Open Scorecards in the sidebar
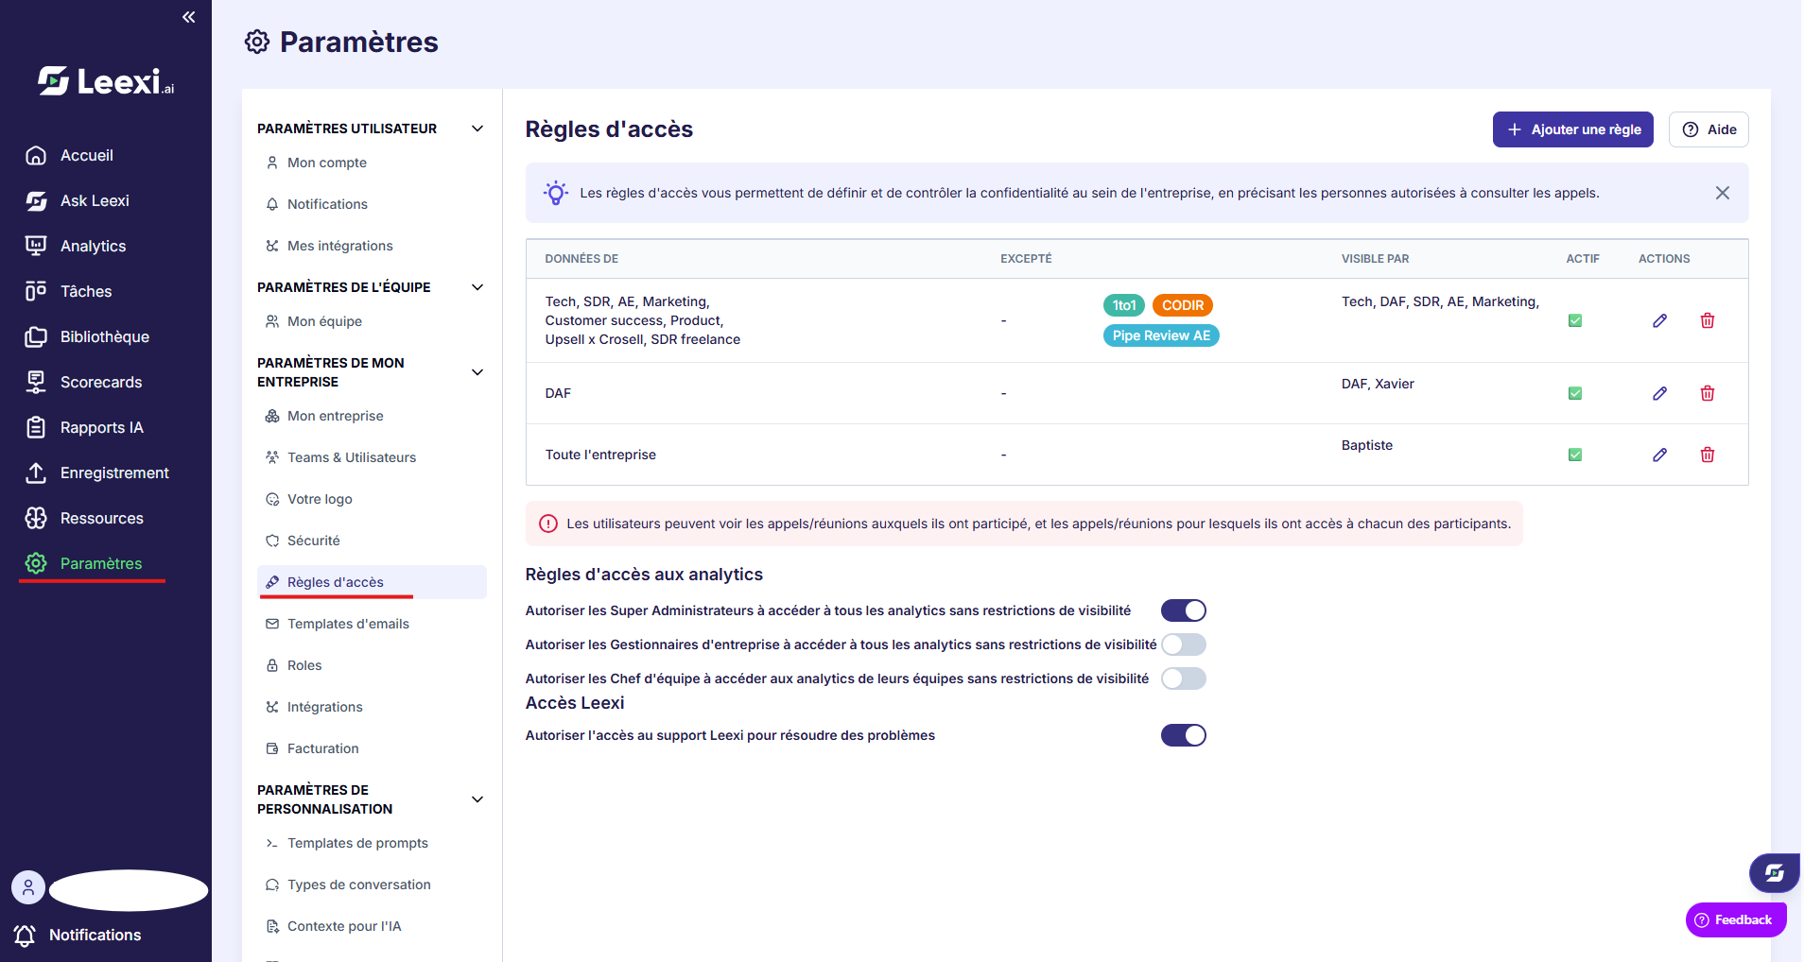Viewport: 1804px width, 962px height. (x=83, y=382)
